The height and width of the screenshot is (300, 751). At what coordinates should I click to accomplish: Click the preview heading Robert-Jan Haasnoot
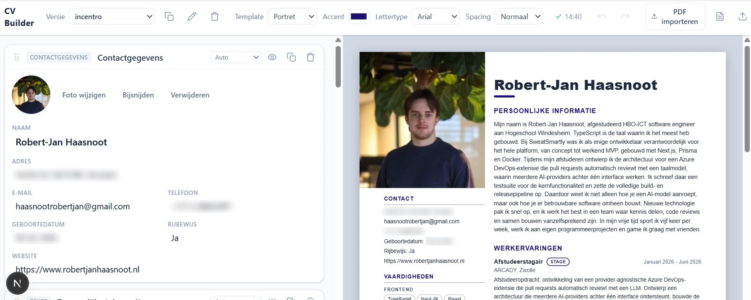click(575, 85)
